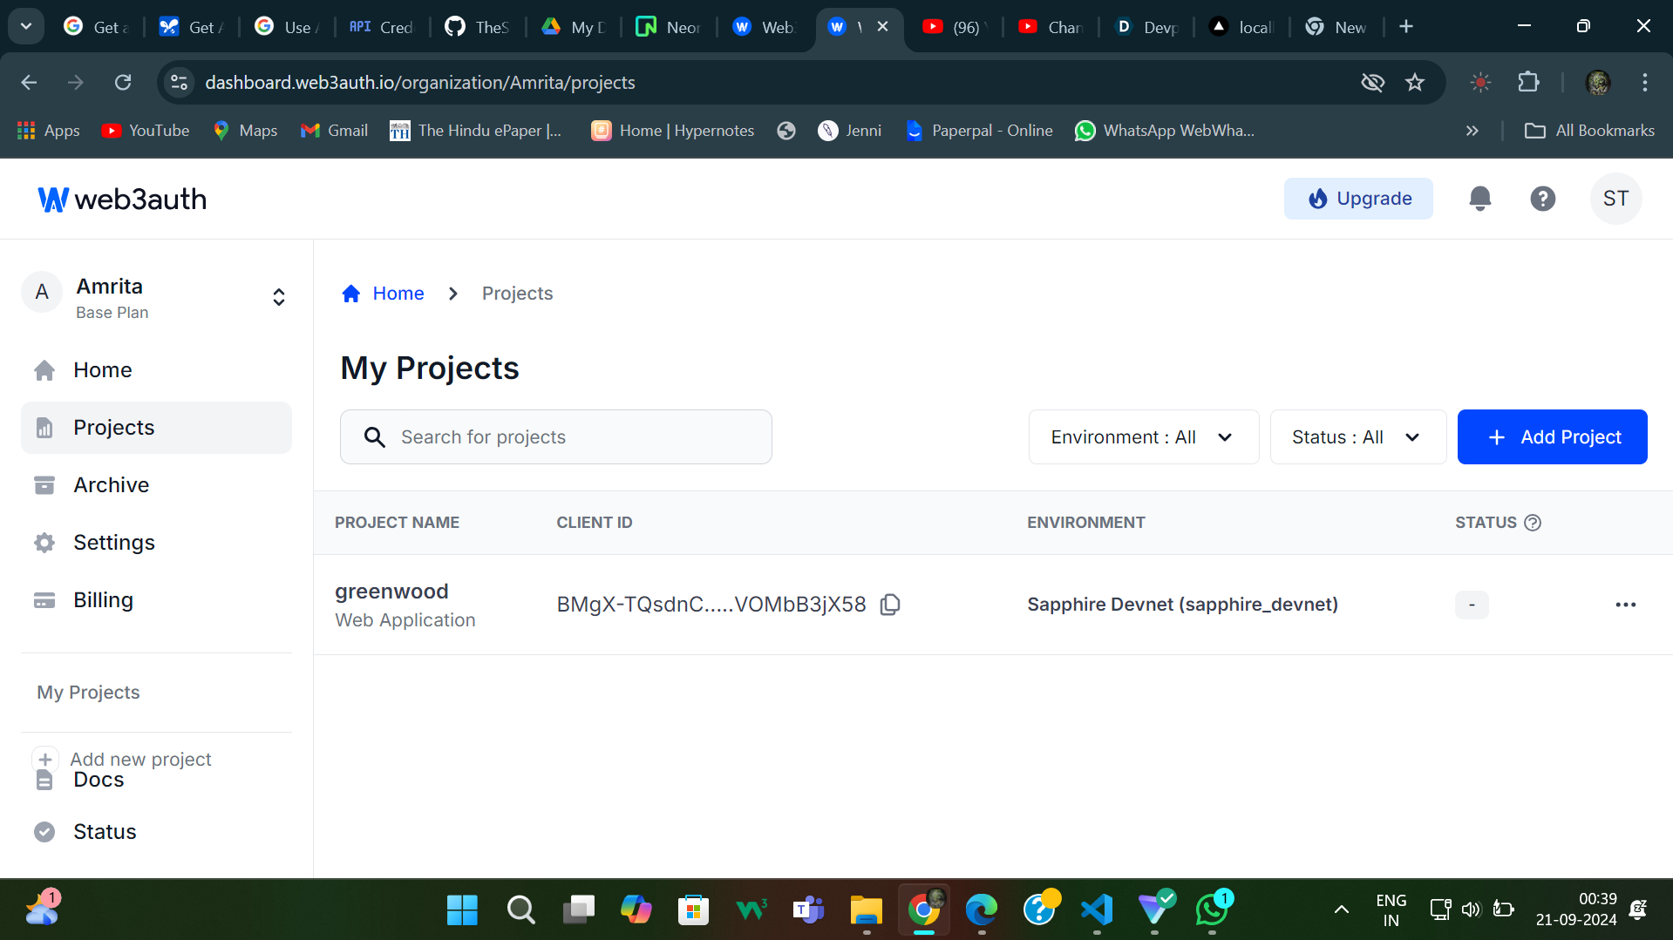Screen dimensions: 1673x940
Task: Click the CLIENT ID column header
Action: coord(594,523)
